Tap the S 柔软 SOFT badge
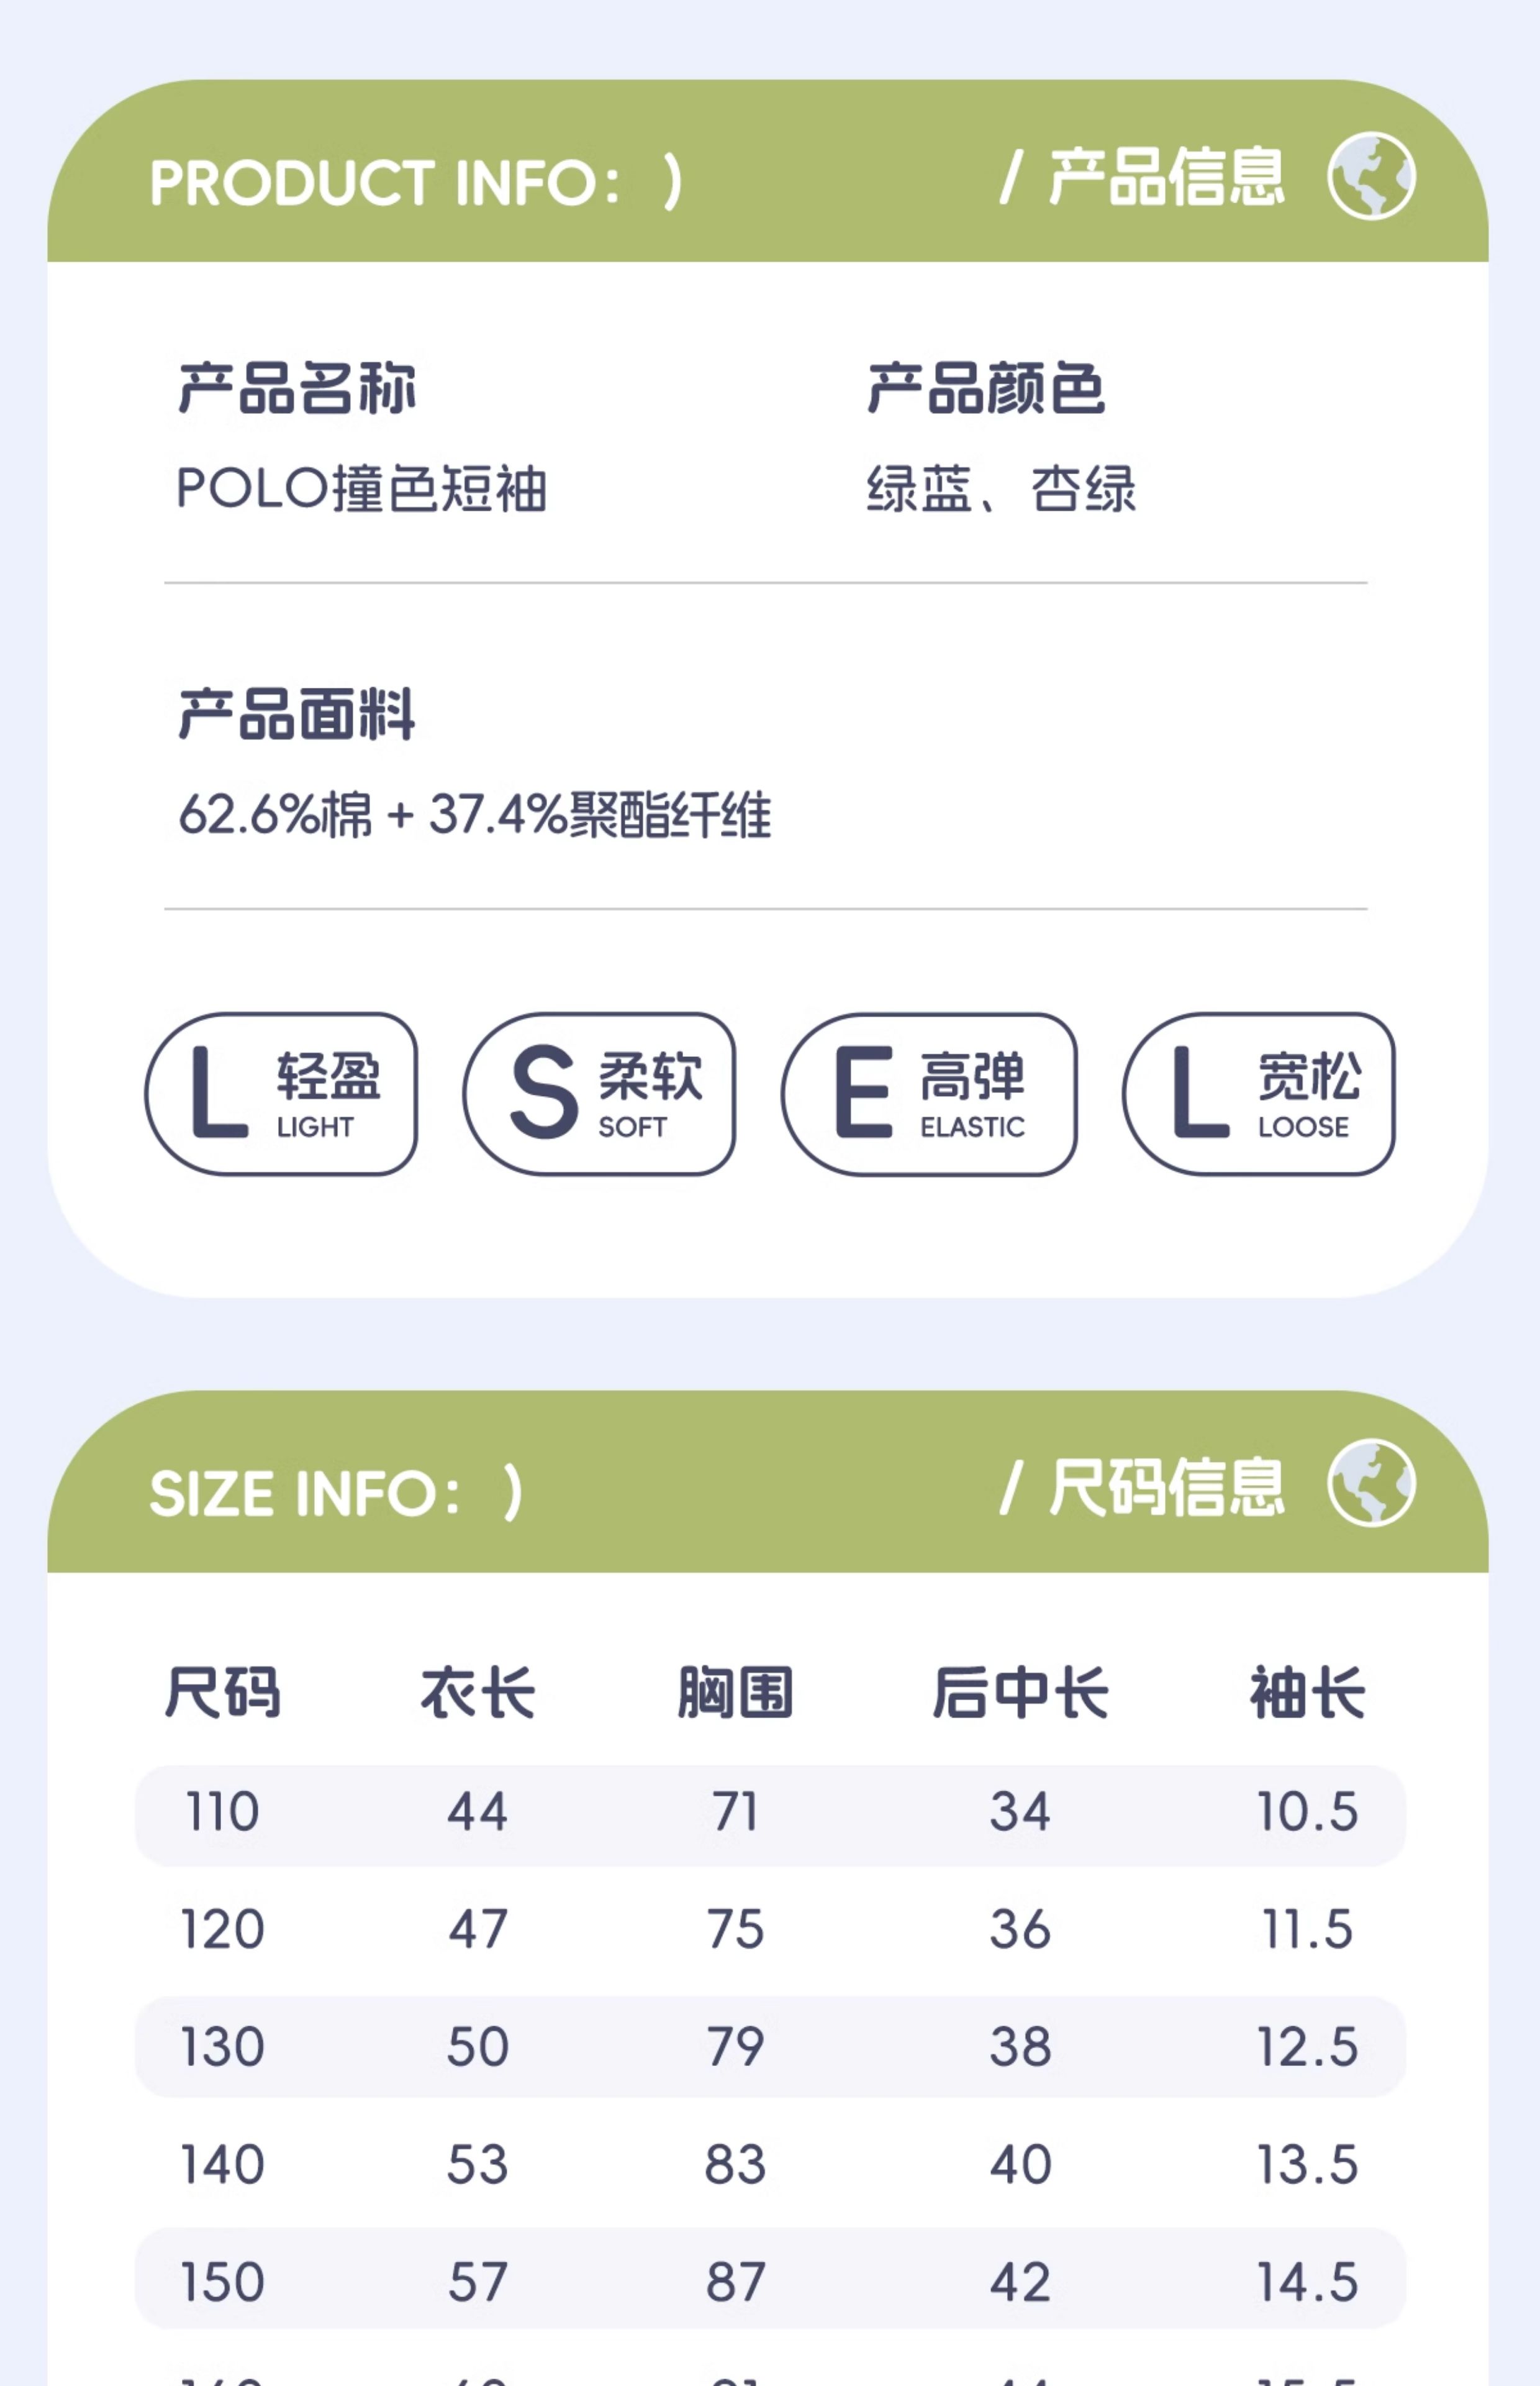This screenshot has height=2386, width=1540. (599, 1094)
